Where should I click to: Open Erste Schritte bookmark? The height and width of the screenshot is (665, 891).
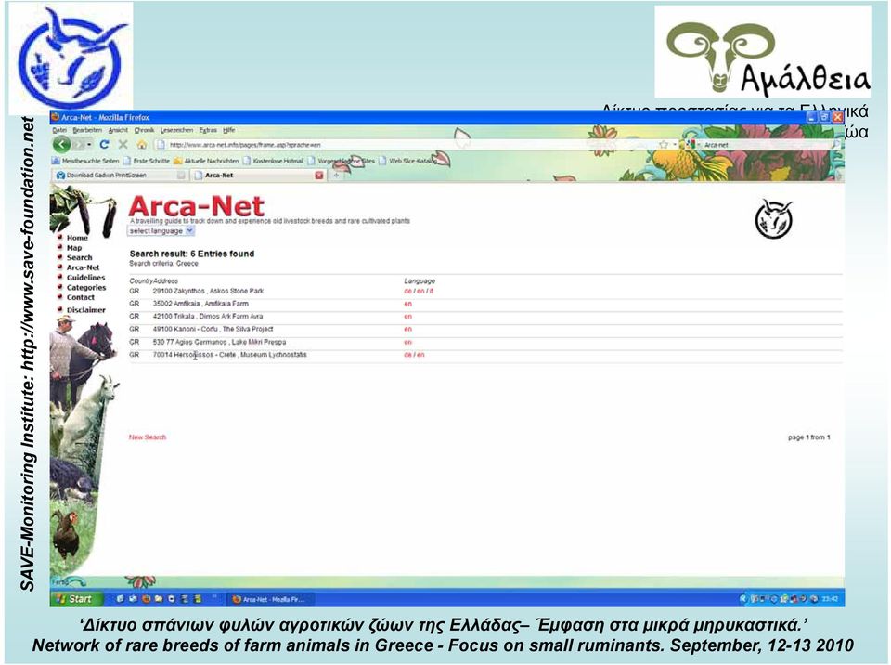click(147, 161)
